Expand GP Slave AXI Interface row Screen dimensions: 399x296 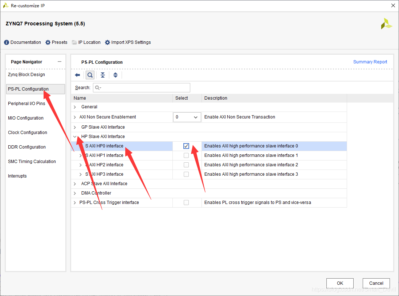75,127
